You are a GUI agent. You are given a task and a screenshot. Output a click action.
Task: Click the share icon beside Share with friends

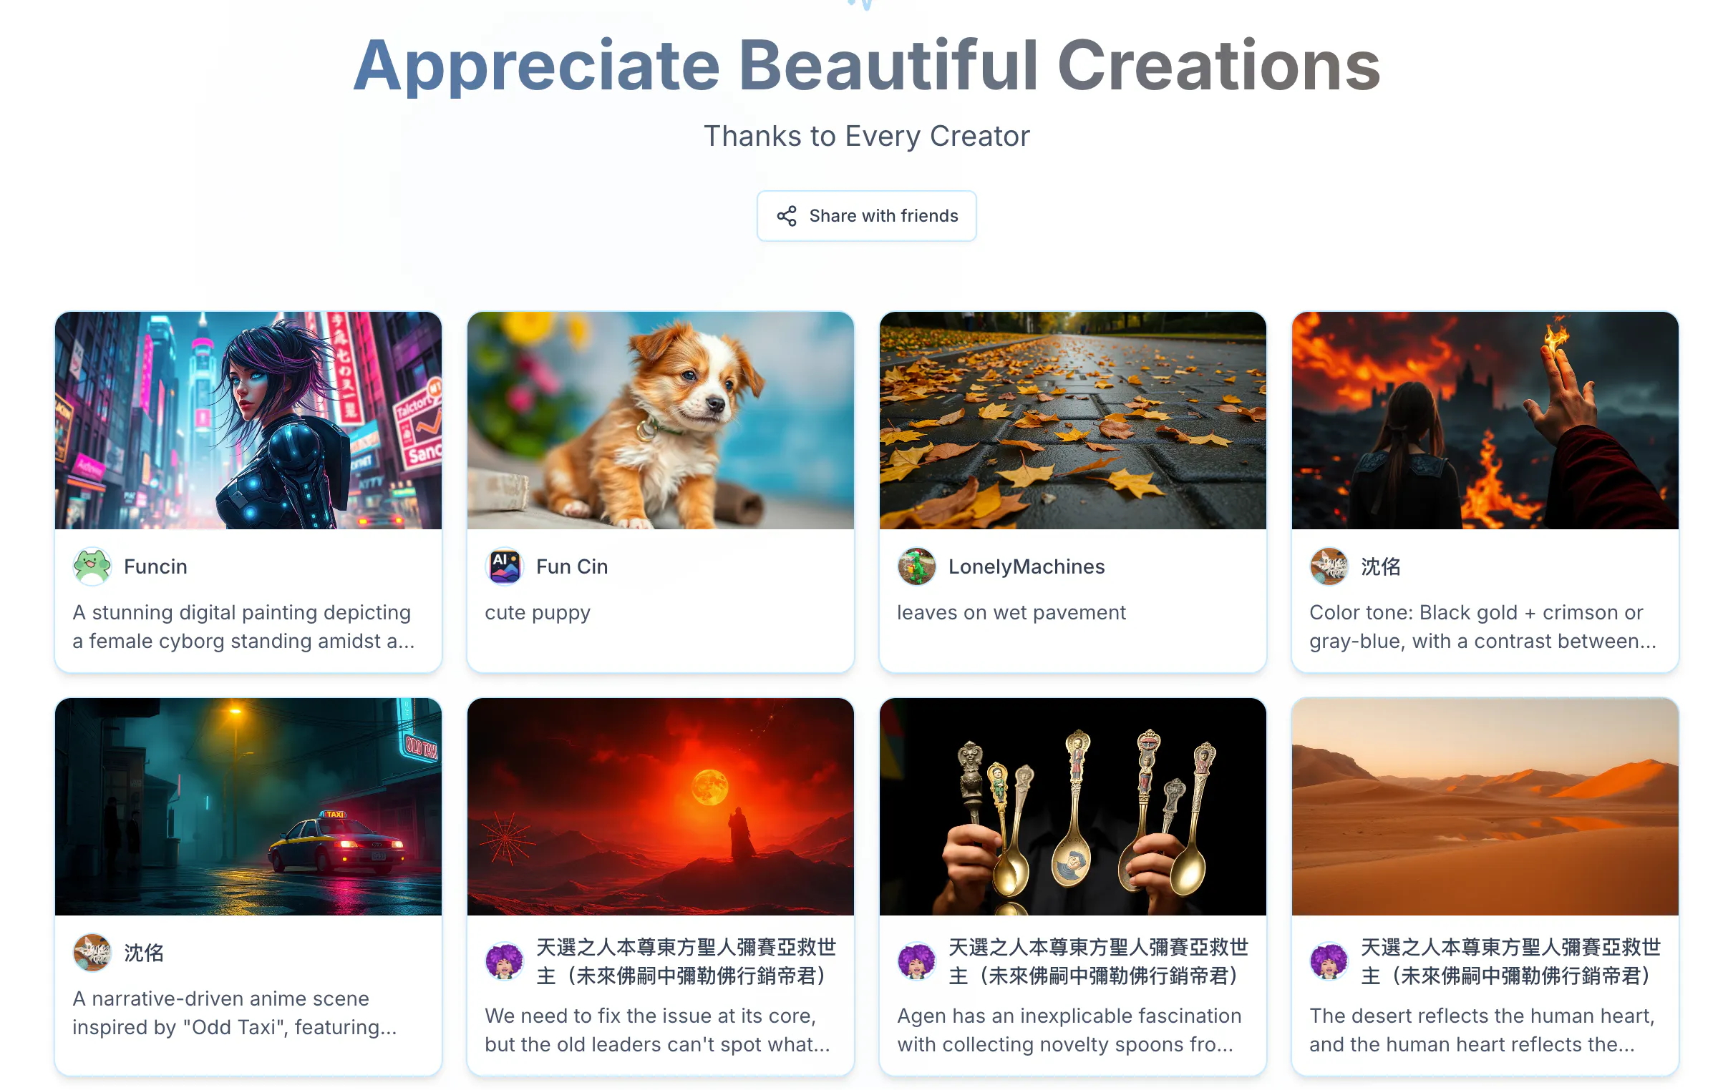[x=787, y=216]
